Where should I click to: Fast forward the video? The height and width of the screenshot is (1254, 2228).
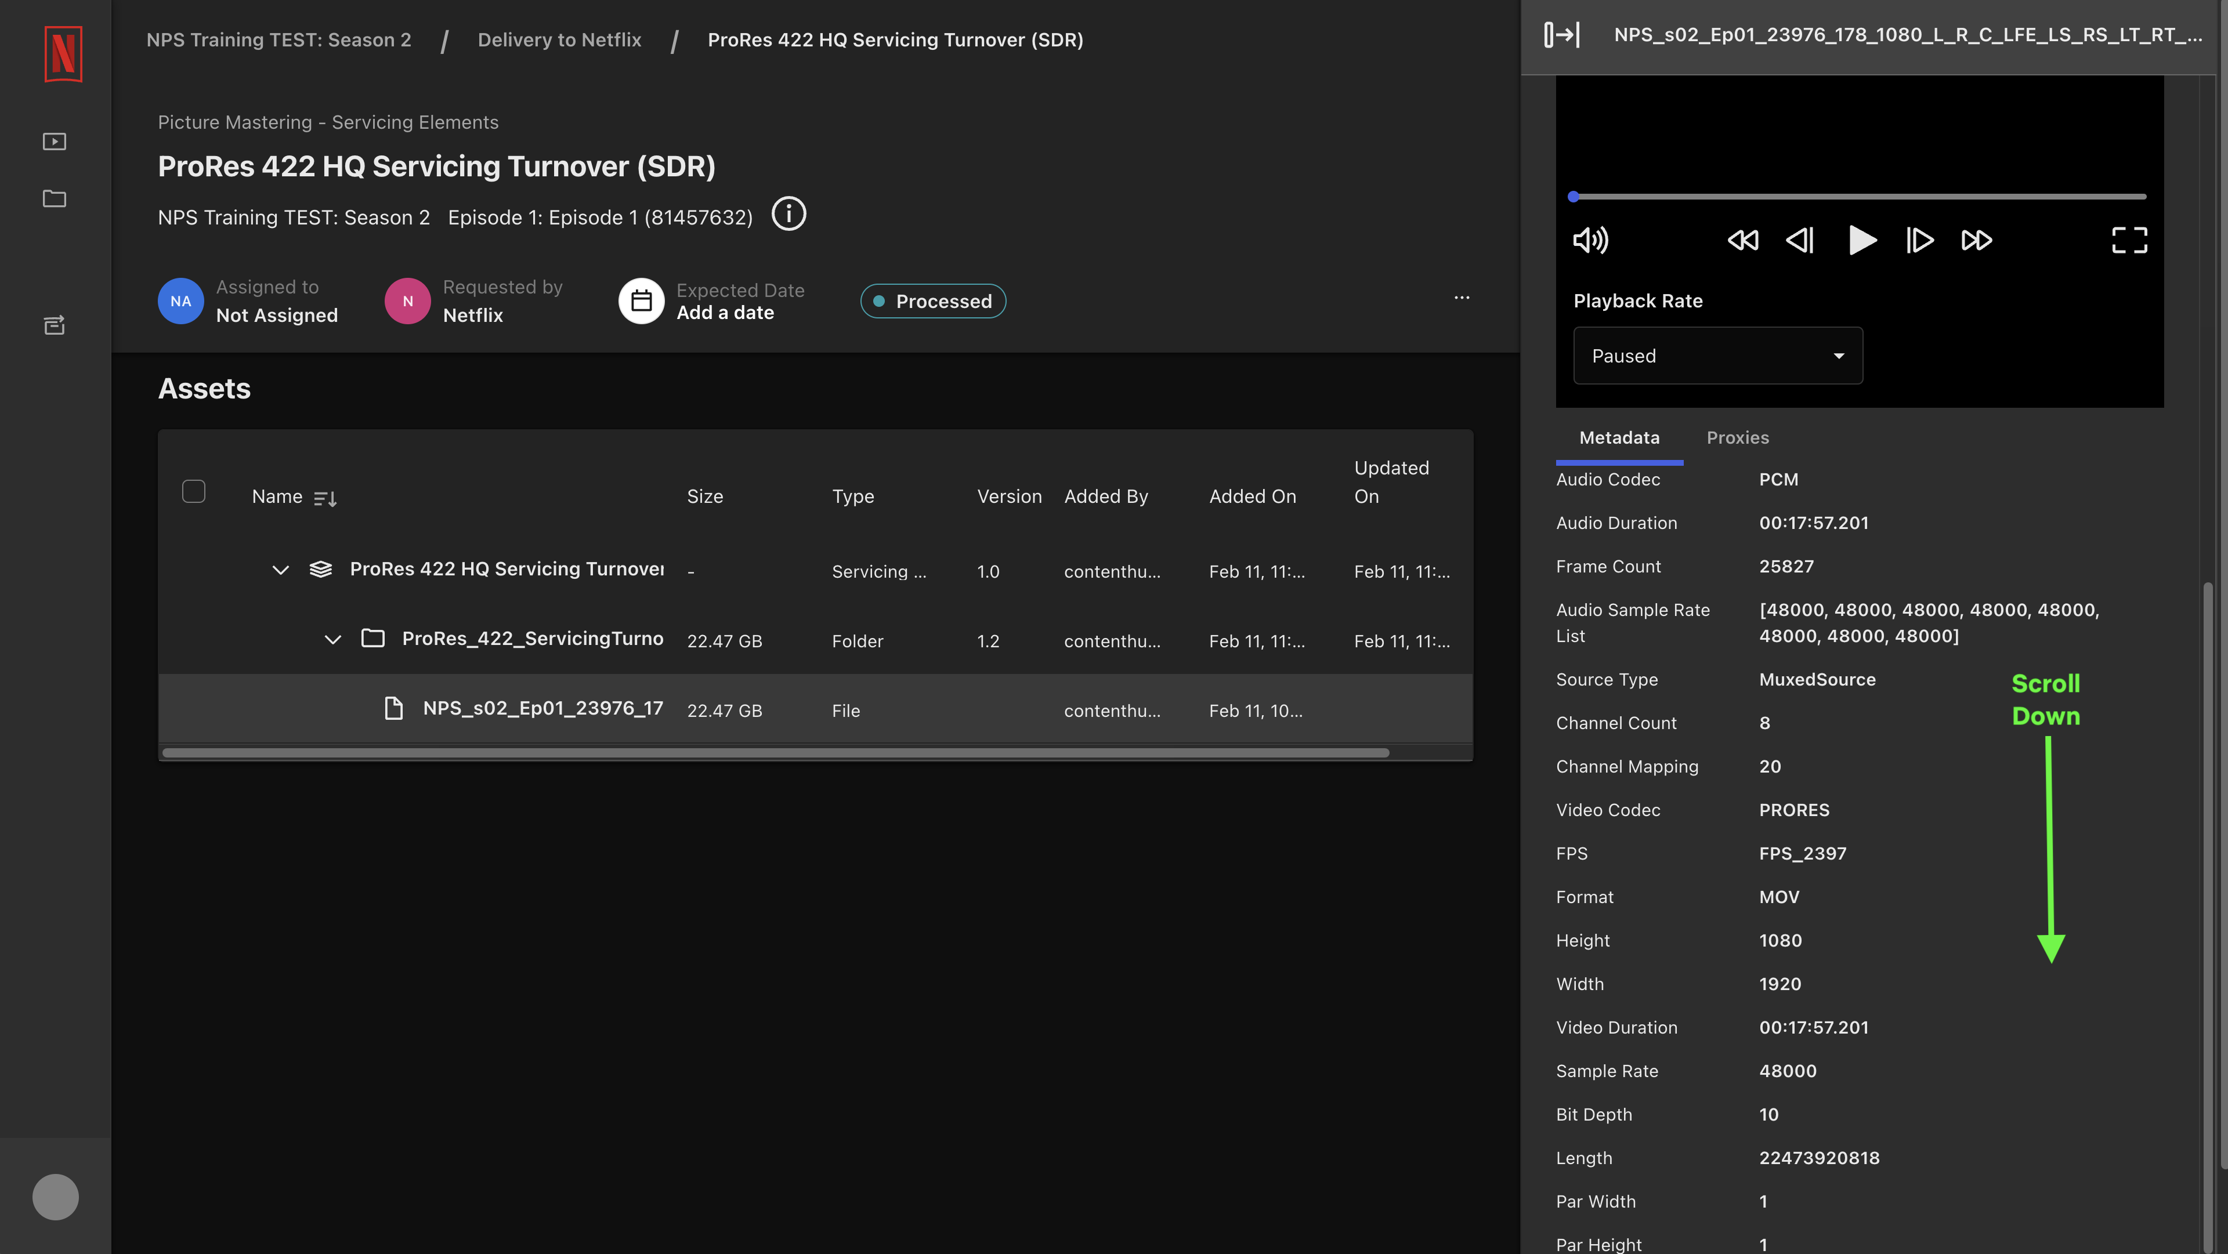[1976, 240]
